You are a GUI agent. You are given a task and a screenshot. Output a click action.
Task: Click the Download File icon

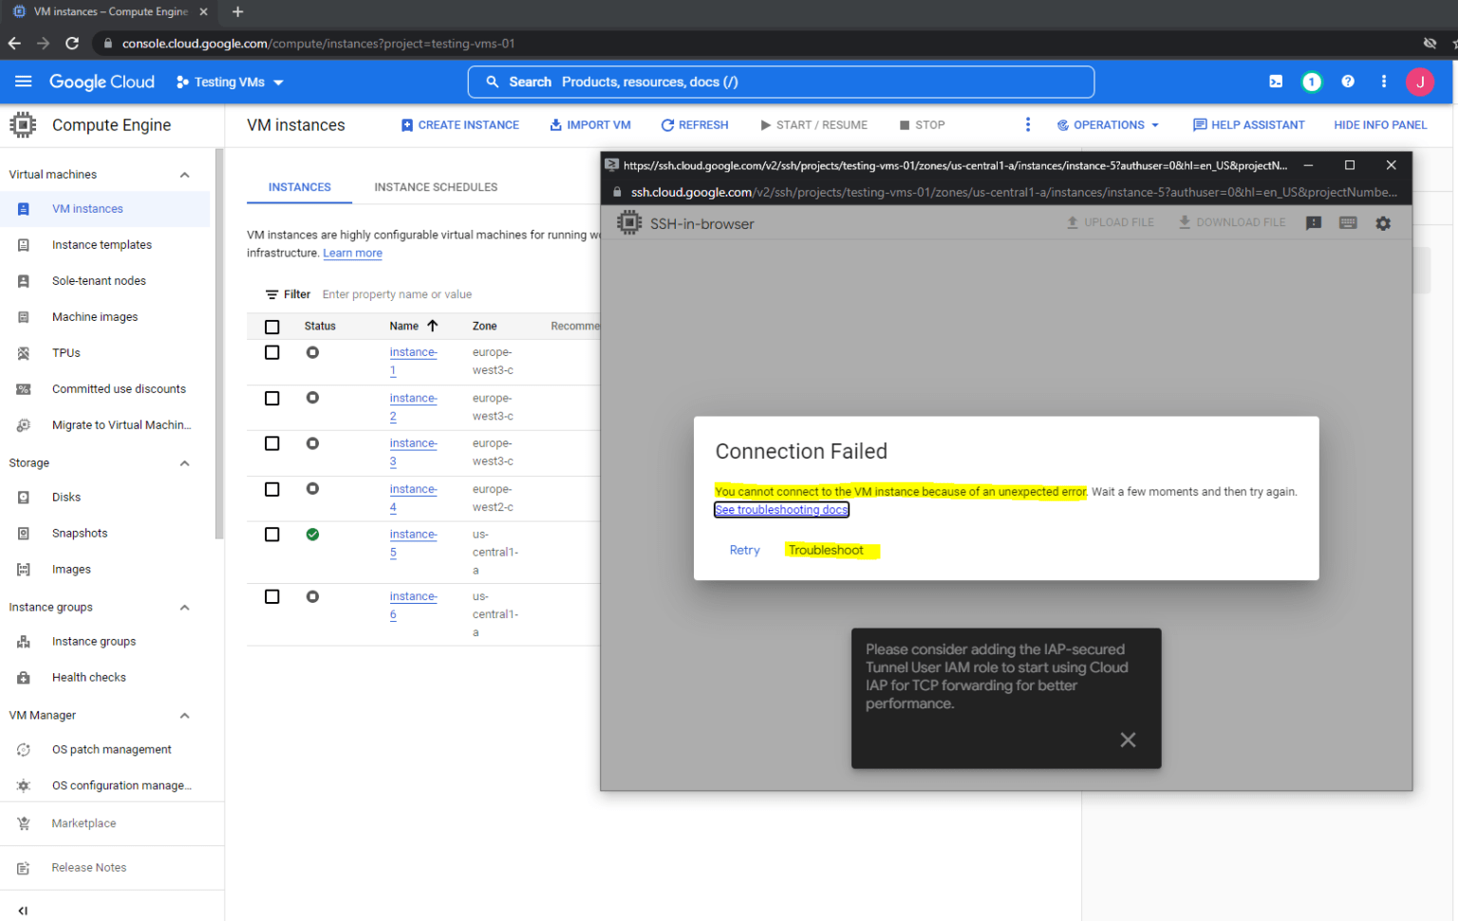click(1231, 222)
